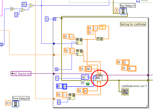Screen dimensions: 153x110
Task: Select the feedback node with left arrow
Action: pyautogui.click(x=102, y=27)
